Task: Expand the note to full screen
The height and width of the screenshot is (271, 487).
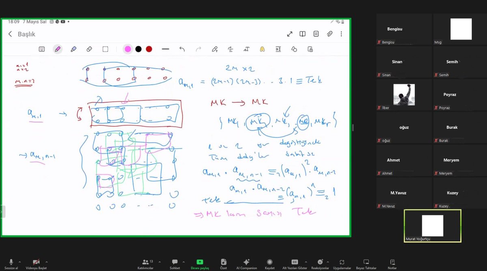Action: coord(290,34)
